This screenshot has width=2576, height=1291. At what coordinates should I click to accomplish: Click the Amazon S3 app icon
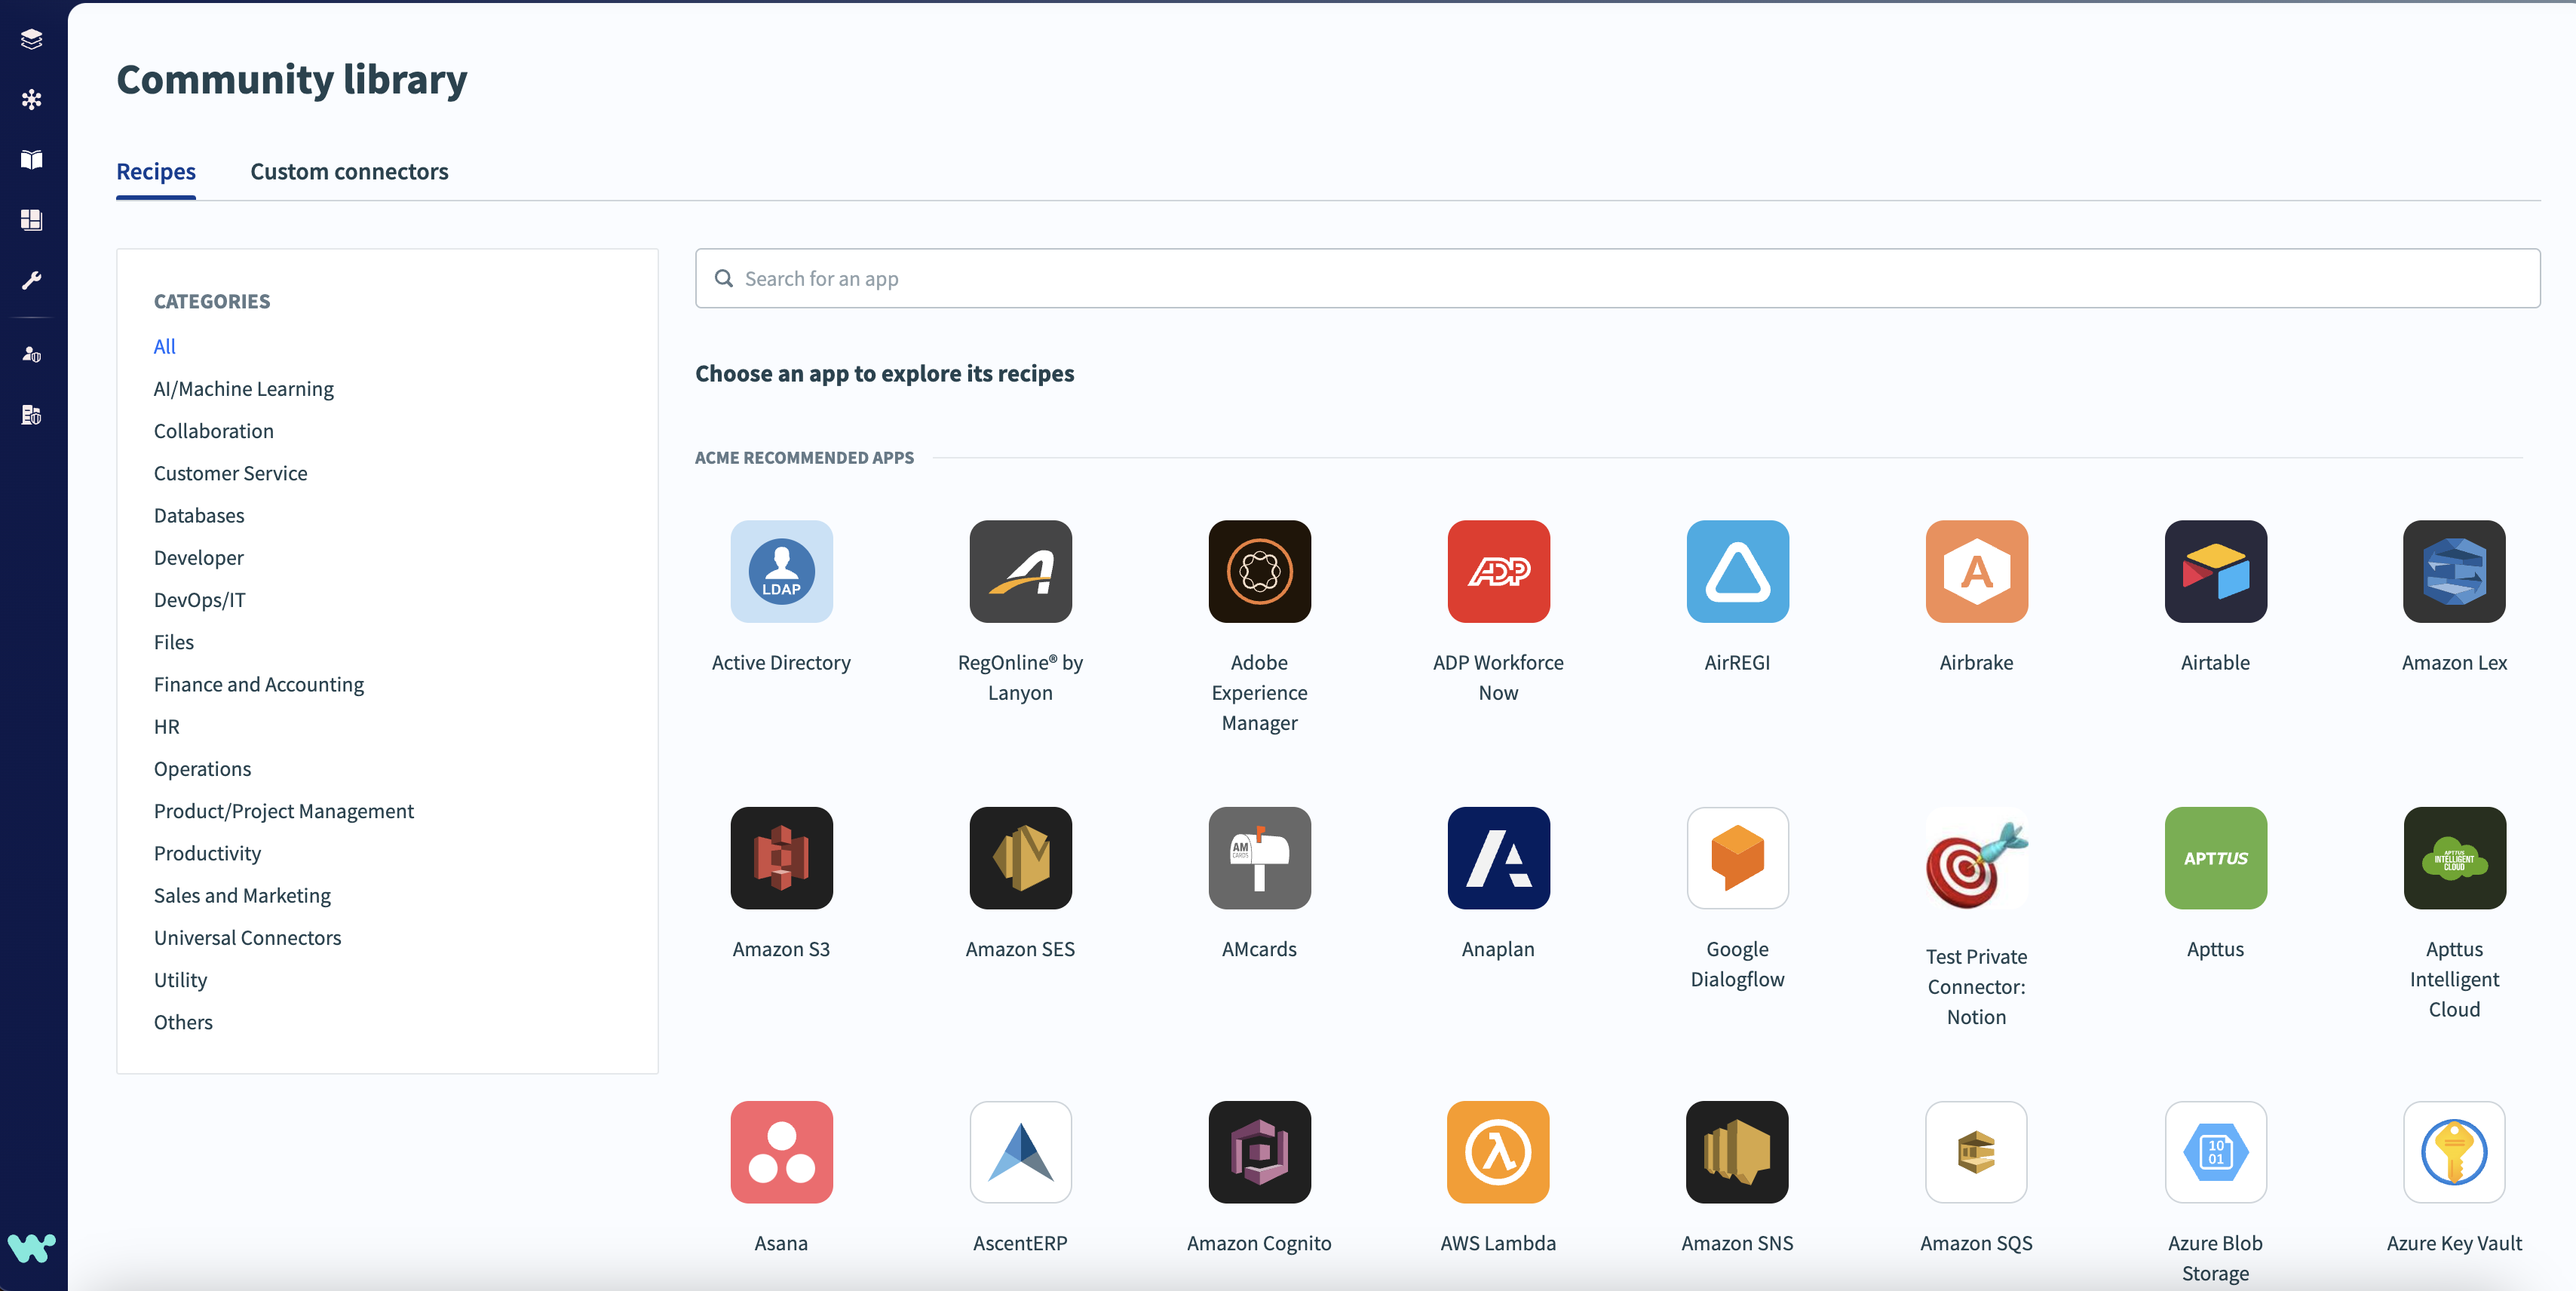point(781,858)
